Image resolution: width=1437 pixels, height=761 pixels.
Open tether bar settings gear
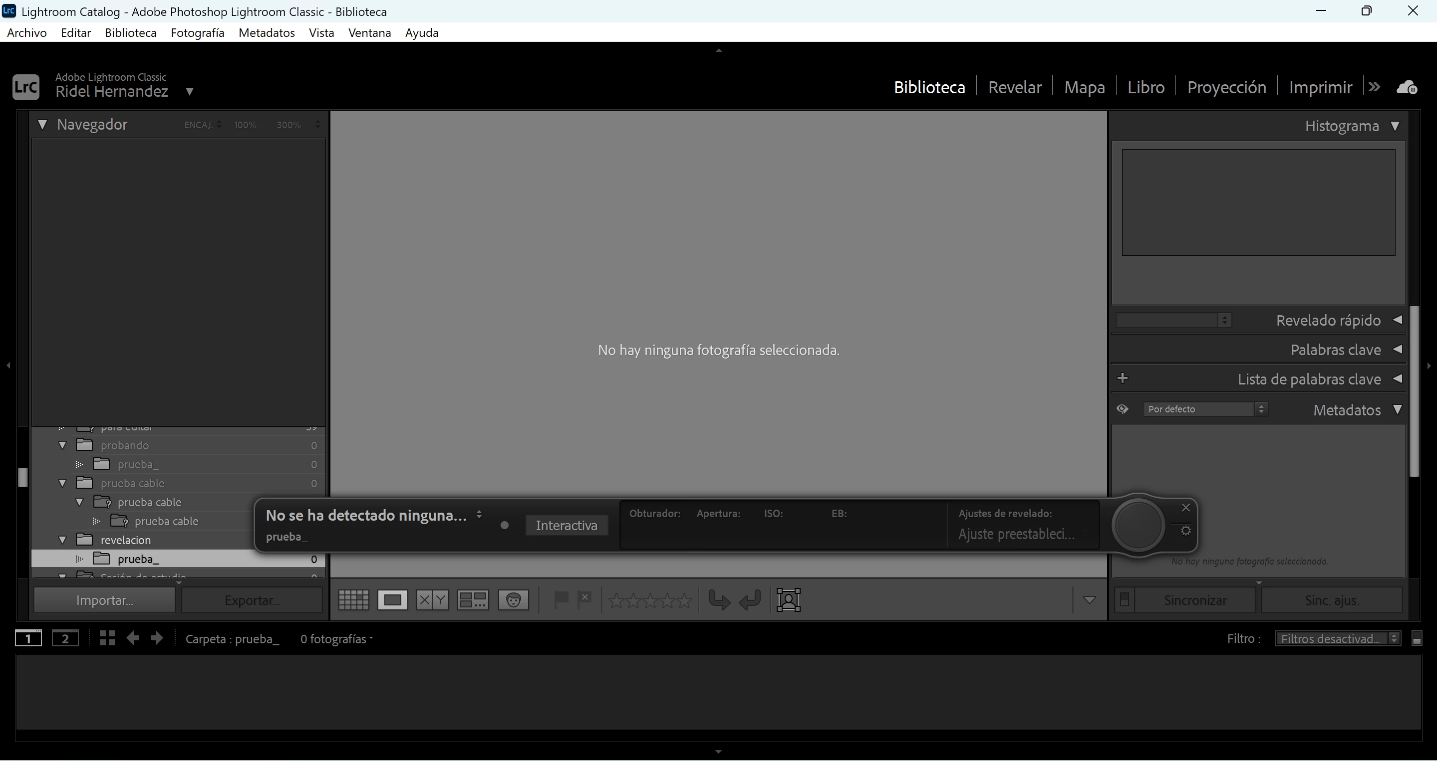(x=1186, y=531)
